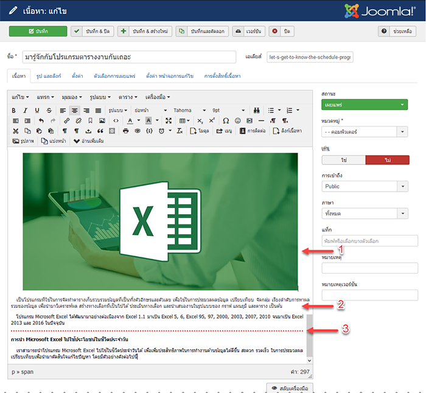Align text right
This screenshot has width=426, height=393.
(x=86, y=110)
